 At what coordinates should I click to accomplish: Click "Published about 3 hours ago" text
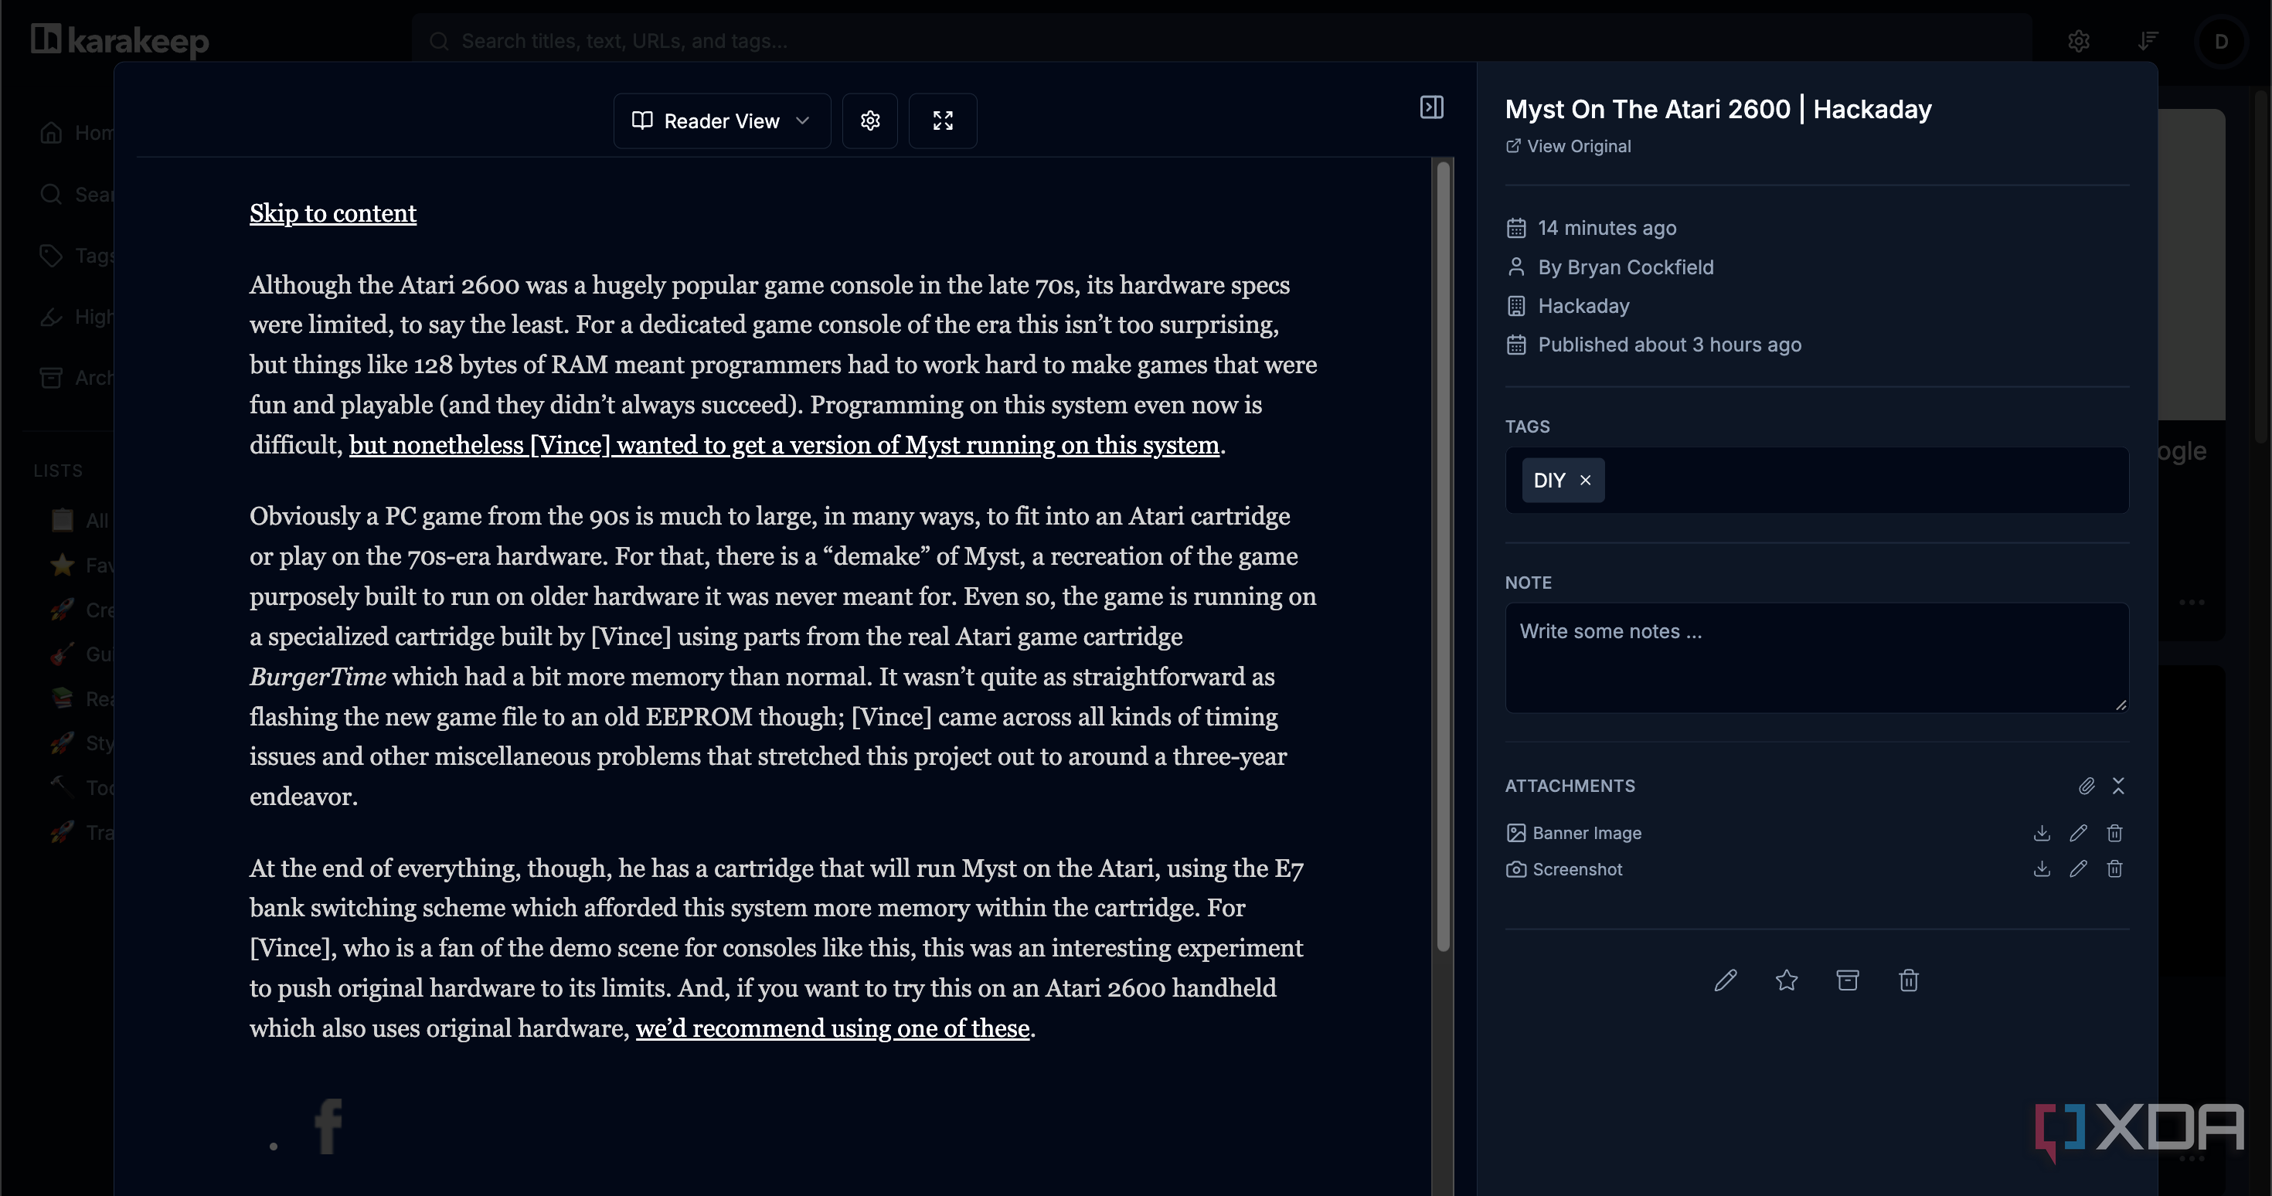point(1669,345)
